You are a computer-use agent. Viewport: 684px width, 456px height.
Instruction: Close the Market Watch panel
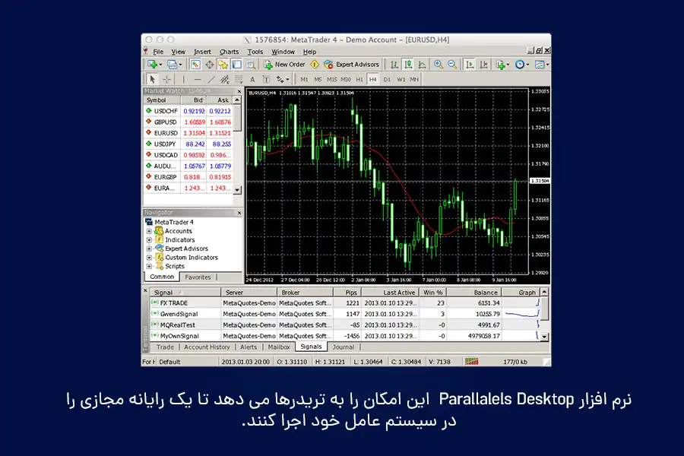pos(239,91)
